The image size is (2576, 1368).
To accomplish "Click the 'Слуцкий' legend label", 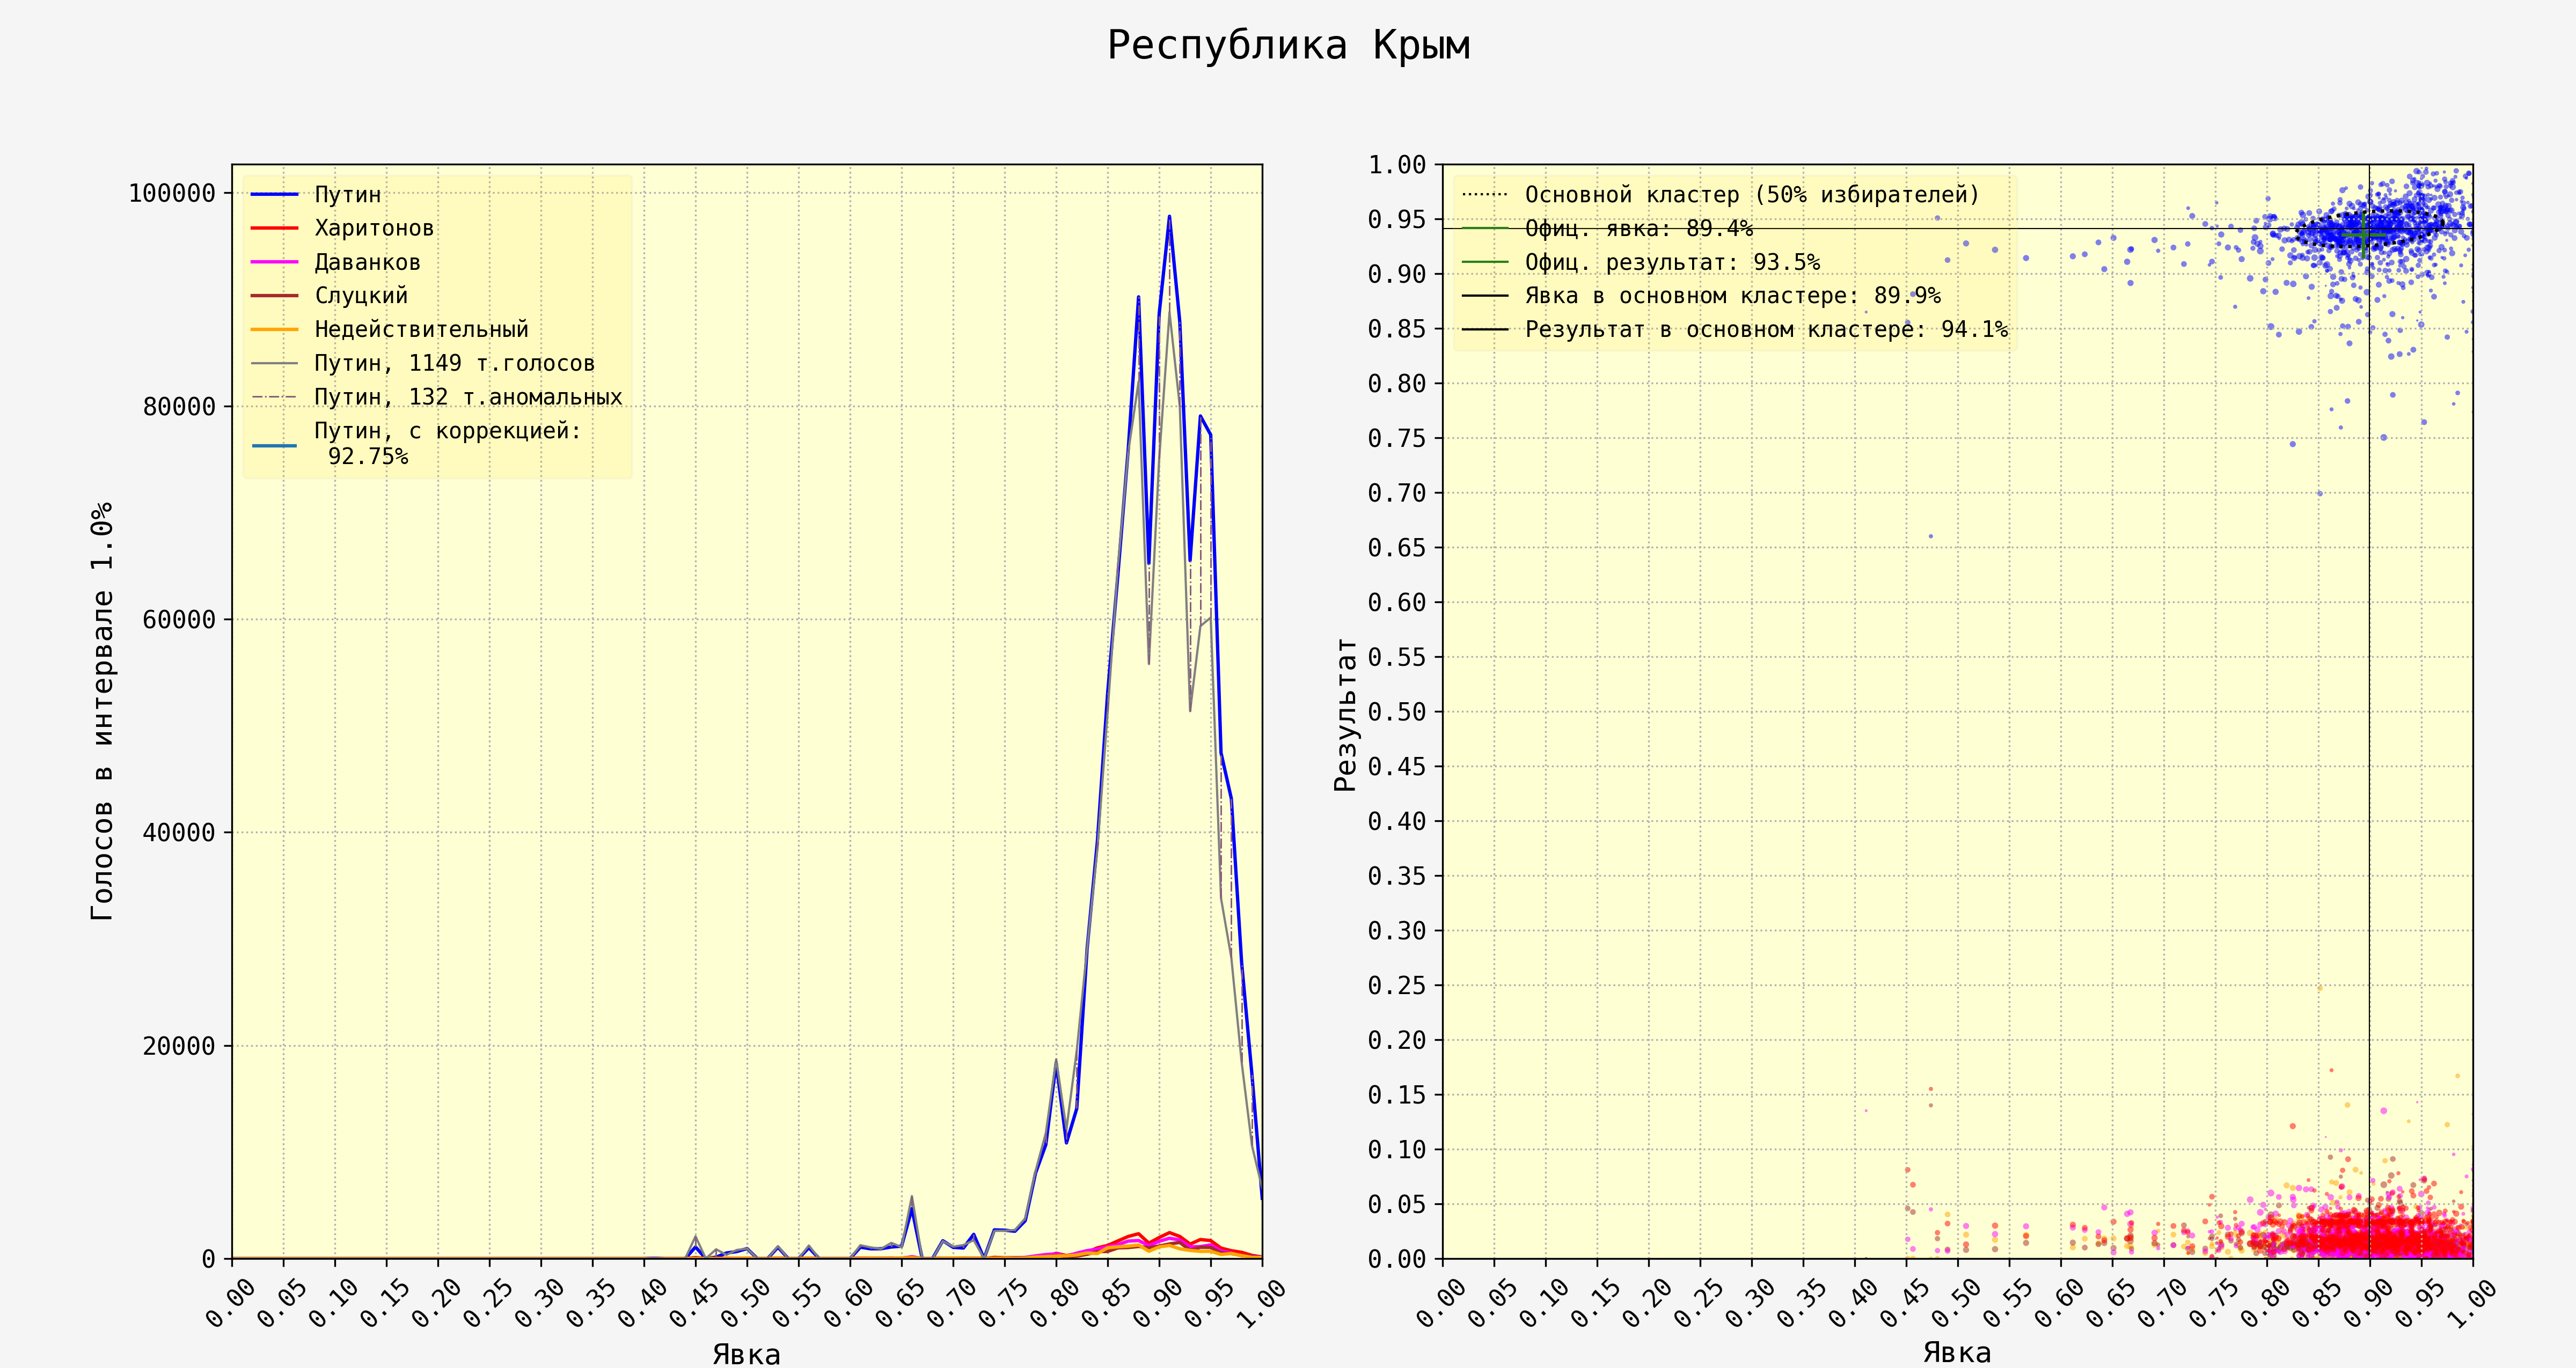I will (361, 295).
